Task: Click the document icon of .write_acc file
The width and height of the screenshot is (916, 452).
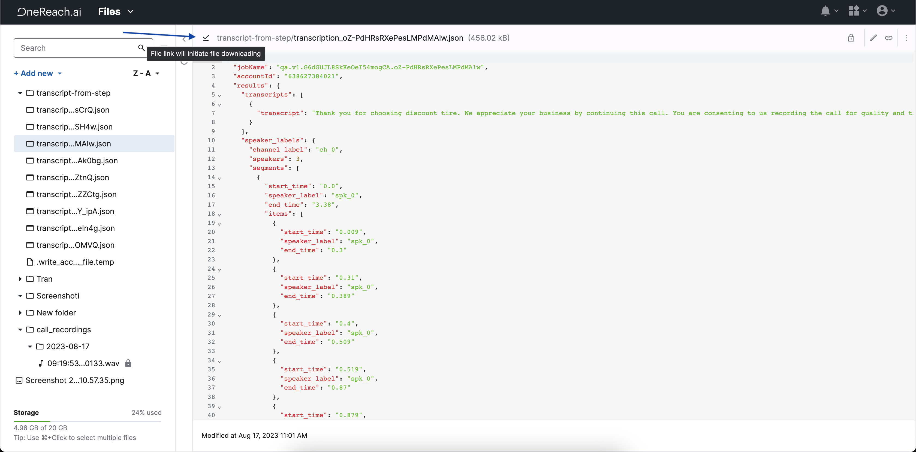Action: 30,262
